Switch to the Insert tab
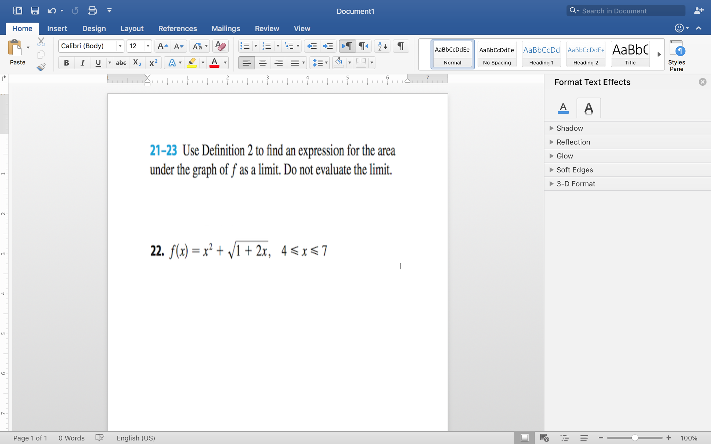The image size is (711, 444). click(57, 28)
